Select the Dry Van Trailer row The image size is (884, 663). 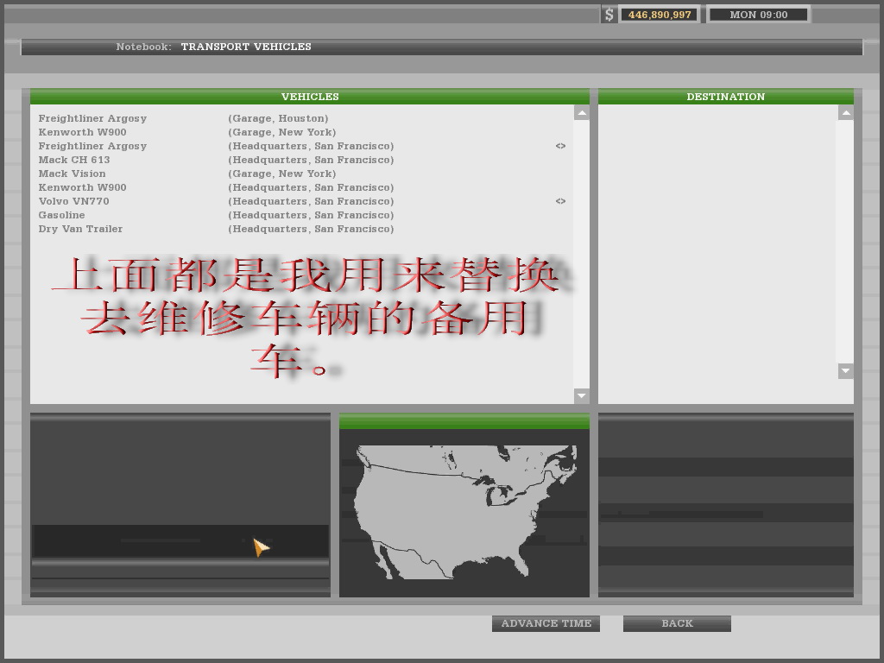point(301,229)
